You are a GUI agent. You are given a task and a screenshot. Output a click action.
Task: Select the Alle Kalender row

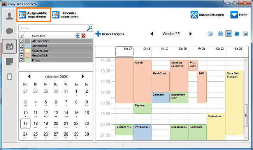(x=56, y=41)
